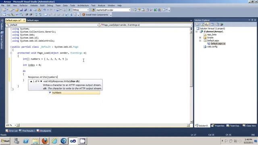Open the Analyze menu
The height and width of the screenshot is (145, 258).
click(x=101, y=5)
